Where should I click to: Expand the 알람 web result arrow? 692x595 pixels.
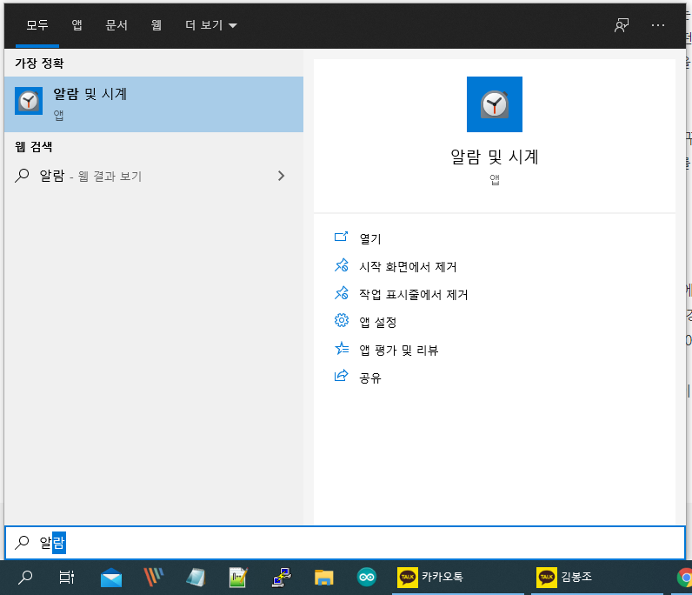coord(281,176)
